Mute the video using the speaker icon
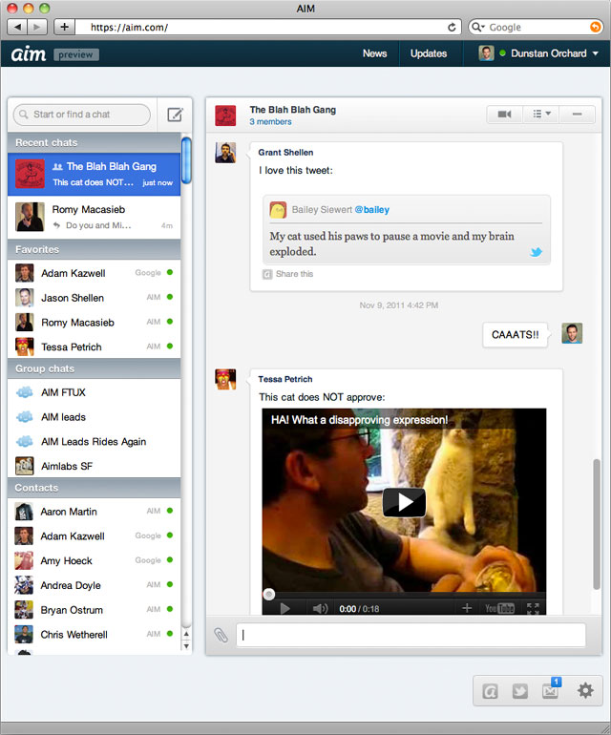 point(320,608)
